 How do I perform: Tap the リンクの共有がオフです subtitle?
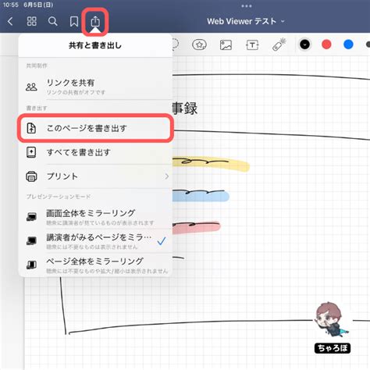pyautogui.click(x=76, y=92)
